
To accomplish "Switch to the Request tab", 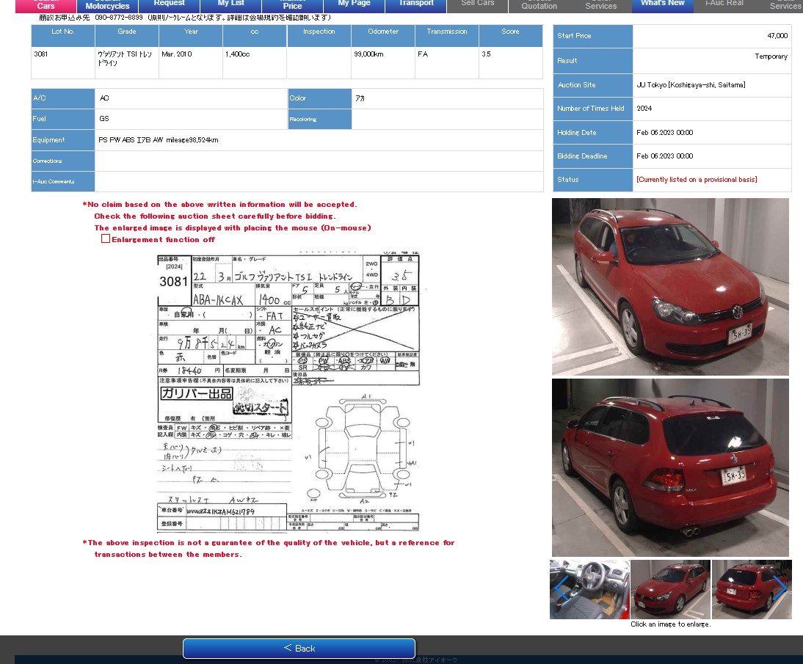I will [169, 4].
